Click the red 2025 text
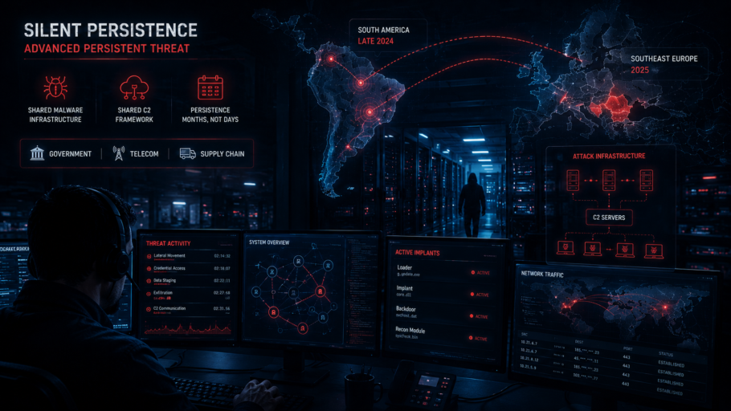This screenshot has width=731, height=411. coord(639,70)
